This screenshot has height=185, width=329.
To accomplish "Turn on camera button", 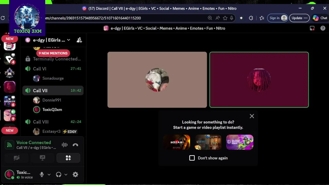I will 16,158.
